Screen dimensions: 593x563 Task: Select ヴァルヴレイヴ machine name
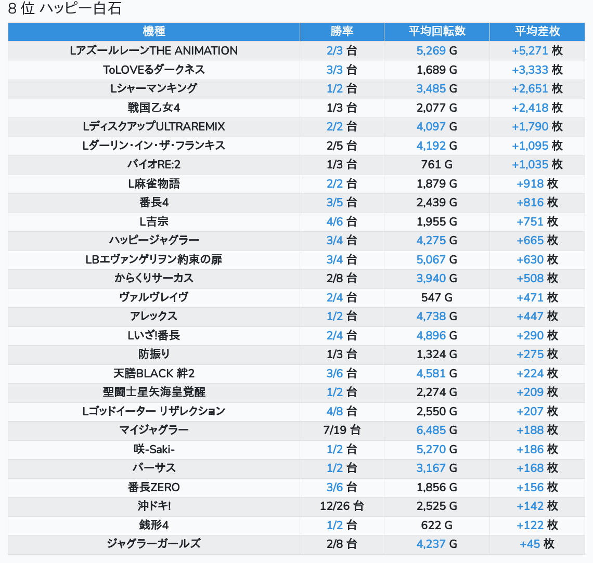(x=154, y=297)
